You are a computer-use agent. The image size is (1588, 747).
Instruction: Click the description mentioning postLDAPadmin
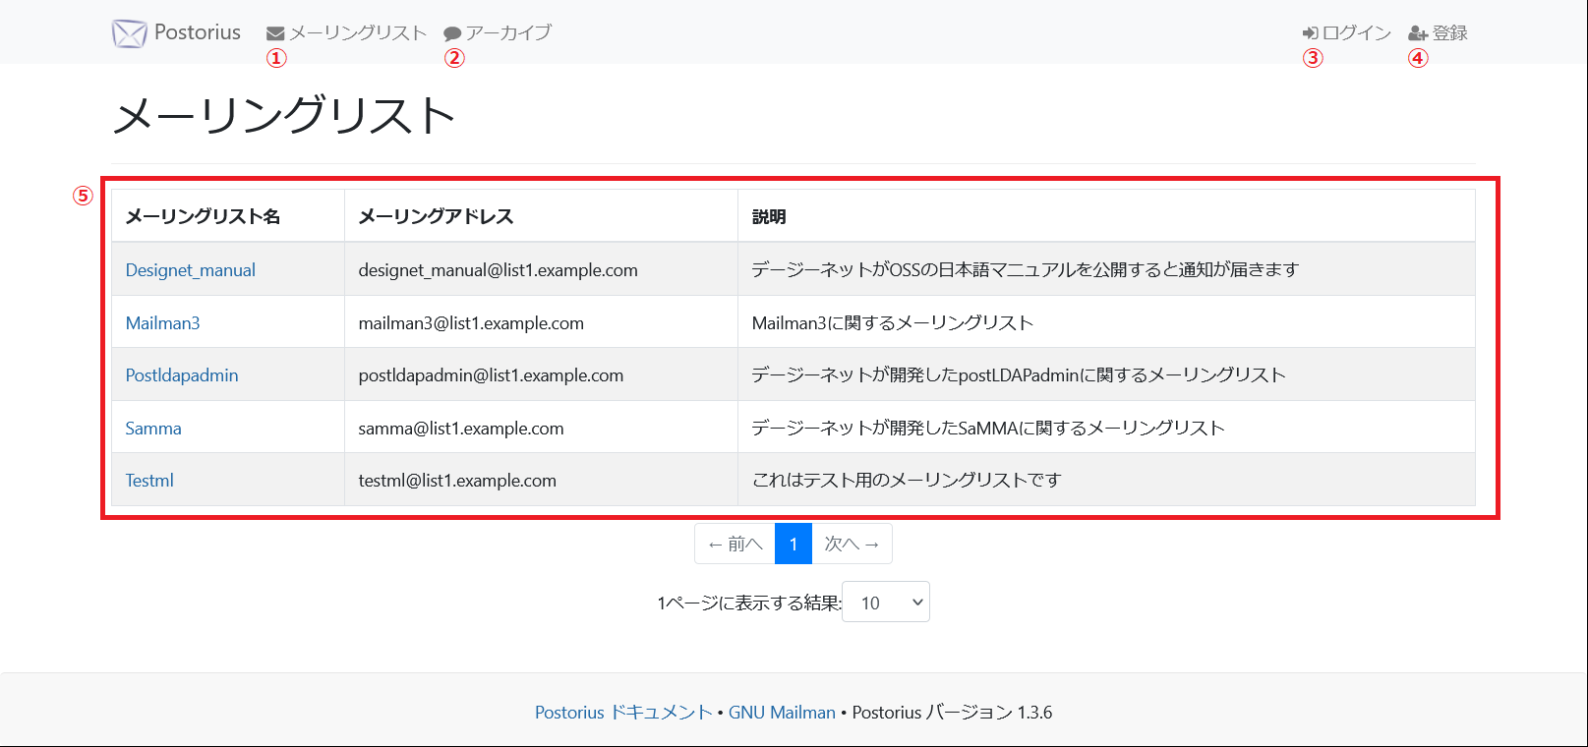(1019, 375)
